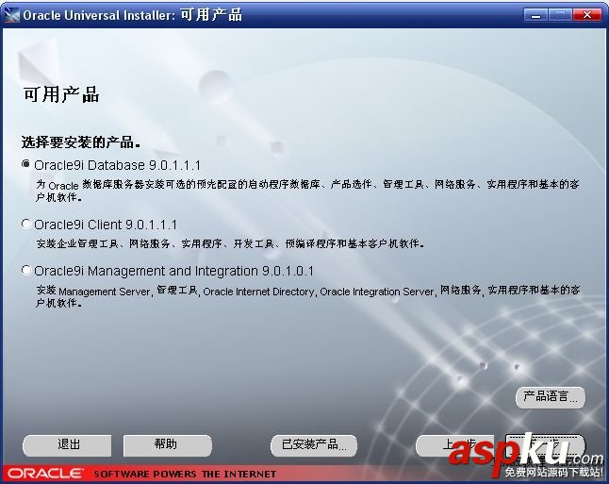Image resolution: width=609 pixels, height=484 pixels.
Task: Click the 选择要安装的产品 instruction text
Action: point(81,142)
